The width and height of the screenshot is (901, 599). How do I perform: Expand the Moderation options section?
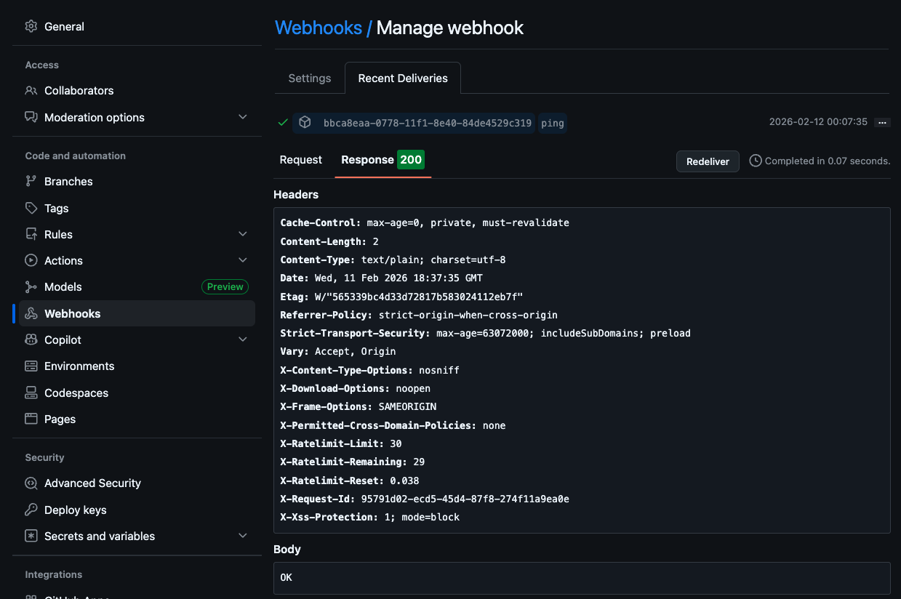(x=243, y=118)
